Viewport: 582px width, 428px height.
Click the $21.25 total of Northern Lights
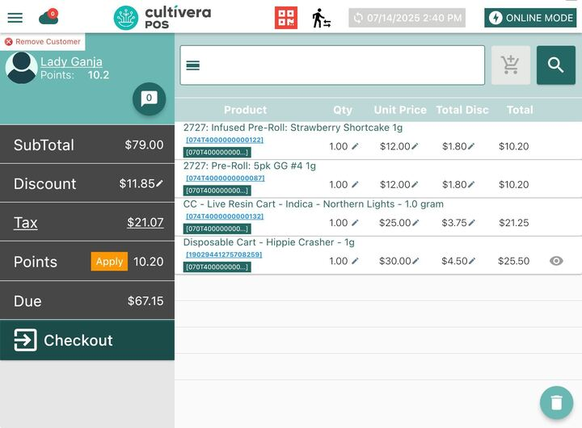[514, 223]
